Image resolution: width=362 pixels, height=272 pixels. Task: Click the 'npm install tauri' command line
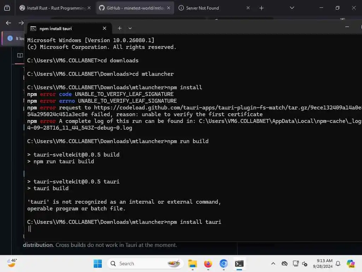pyautogui.click(x=124, y=222)
